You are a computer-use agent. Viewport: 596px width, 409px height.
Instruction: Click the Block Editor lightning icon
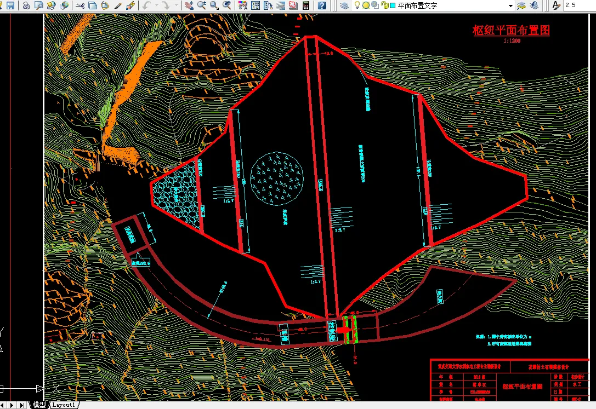pyautogui.click(x=130, y=5)
